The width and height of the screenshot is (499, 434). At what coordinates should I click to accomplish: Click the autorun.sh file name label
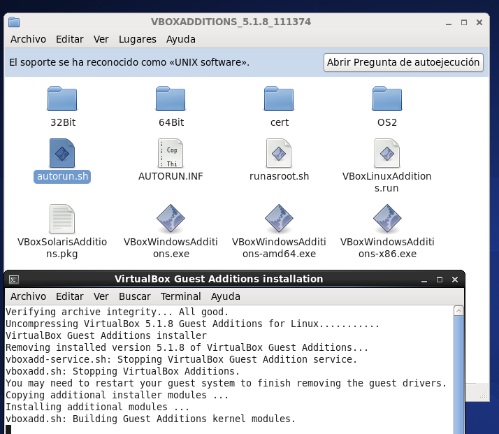62,176
